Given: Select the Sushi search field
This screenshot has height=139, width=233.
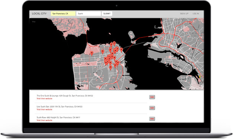Looking at the screenshot, I should (88, 13).
